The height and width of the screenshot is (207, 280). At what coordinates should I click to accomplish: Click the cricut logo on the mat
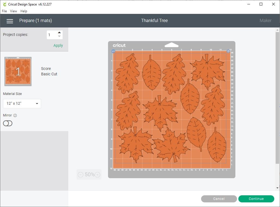(x=119, y=45)
